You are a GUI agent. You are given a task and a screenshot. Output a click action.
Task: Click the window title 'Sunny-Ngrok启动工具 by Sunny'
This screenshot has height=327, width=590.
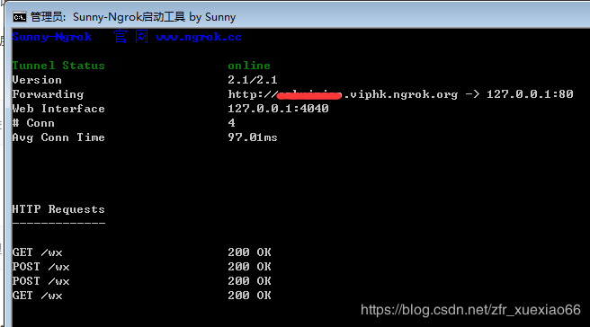pos(155,17)
